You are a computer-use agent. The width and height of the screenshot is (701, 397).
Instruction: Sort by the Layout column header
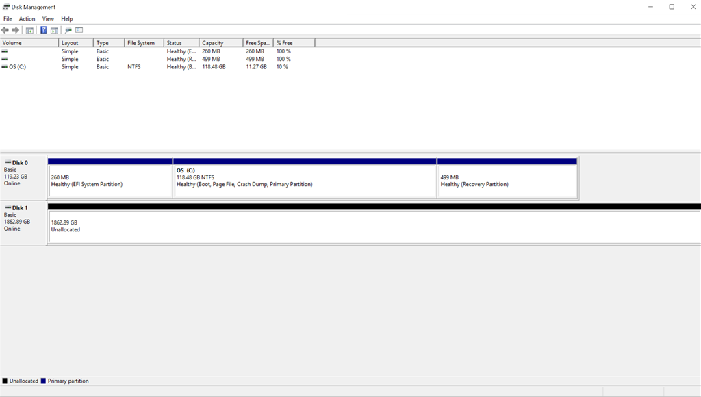tap(76, 43)
